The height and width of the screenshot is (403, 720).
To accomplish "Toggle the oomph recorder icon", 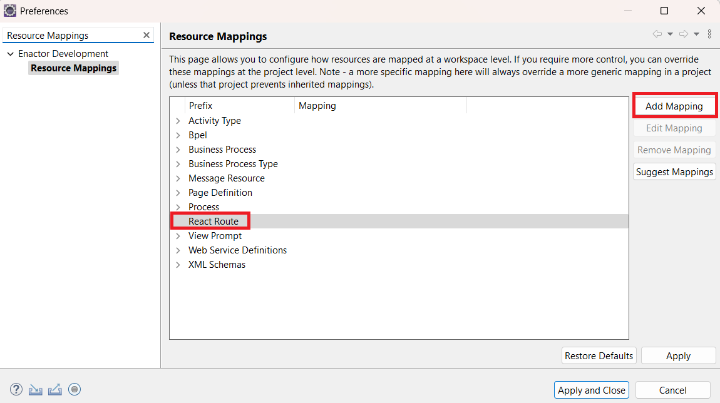I will coord(75,389).
